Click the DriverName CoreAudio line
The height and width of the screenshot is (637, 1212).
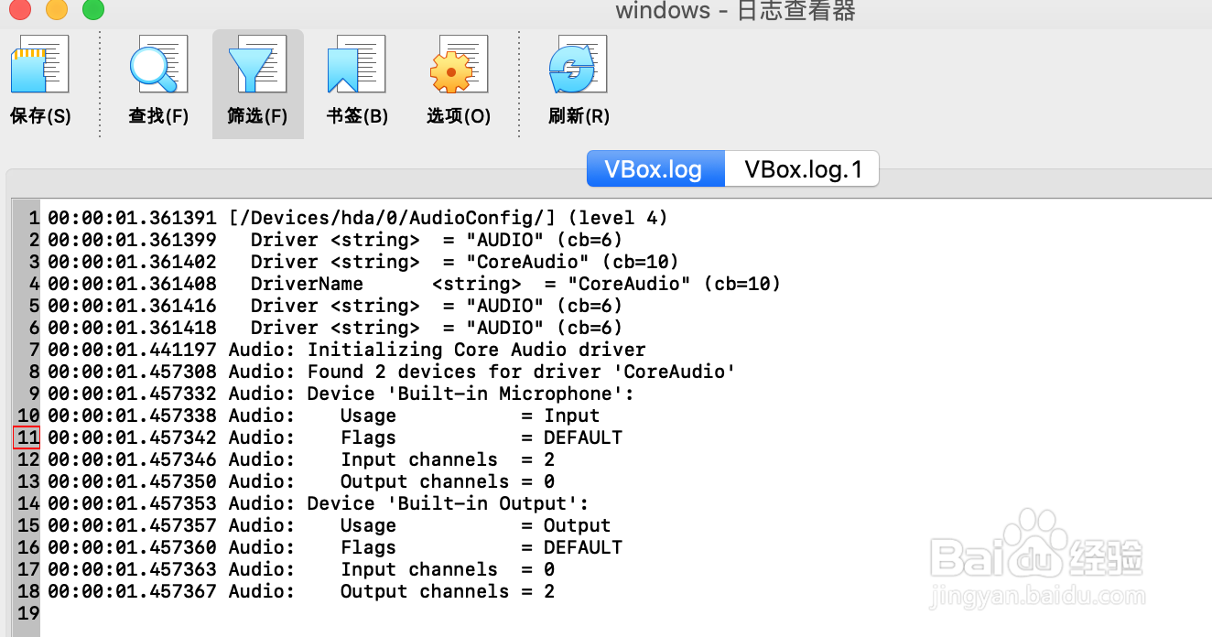(415, 284)
